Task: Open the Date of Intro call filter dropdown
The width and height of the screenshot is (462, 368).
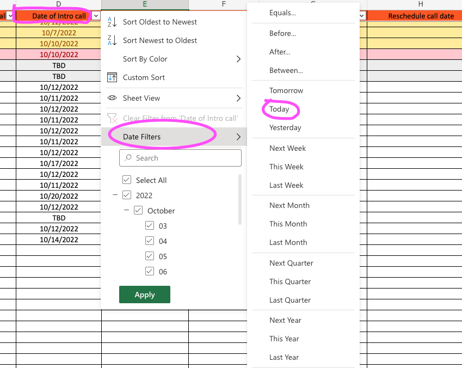Action: tap(96, 16)
